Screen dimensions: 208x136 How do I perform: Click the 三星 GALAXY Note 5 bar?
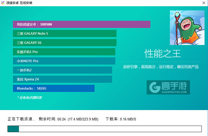(x=64, y=34)
